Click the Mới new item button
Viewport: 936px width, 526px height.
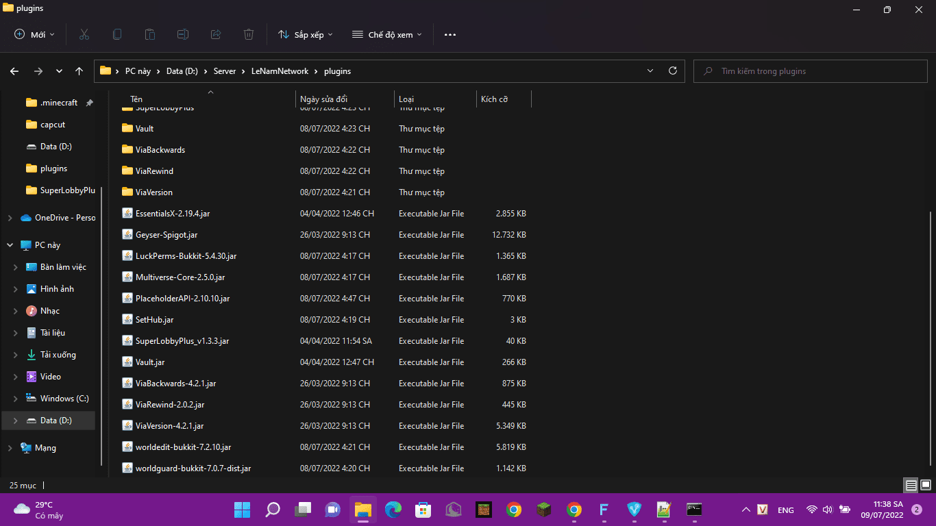click(34, 34)
